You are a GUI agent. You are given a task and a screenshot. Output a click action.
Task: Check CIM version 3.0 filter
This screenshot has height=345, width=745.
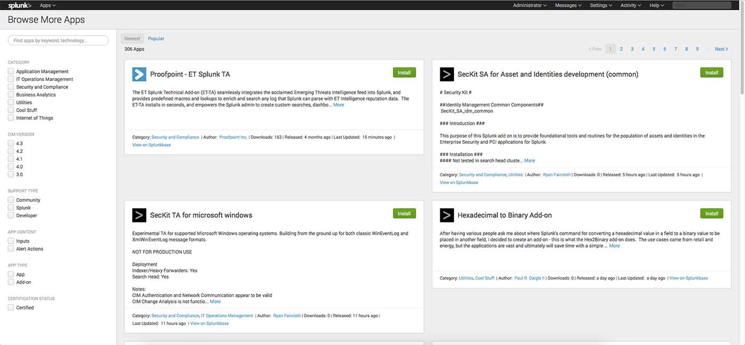click(x=11, y=174)
